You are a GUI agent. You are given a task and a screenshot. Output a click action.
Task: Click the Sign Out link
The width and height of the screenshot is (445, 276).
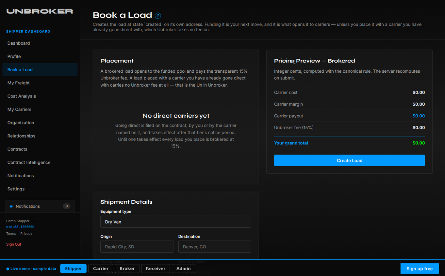click(14, 244)
